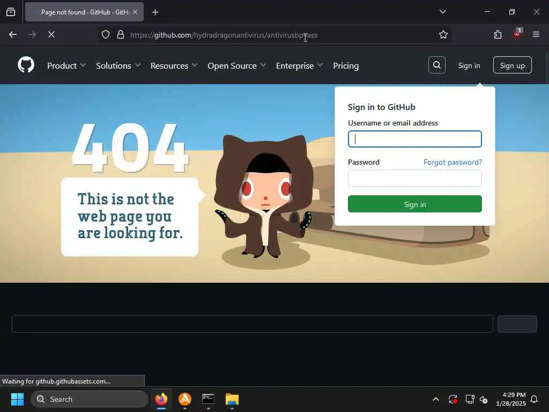Click the Windows taskbar Search box
This screenshot has height=412, width=549.
[x=90, y=399]
